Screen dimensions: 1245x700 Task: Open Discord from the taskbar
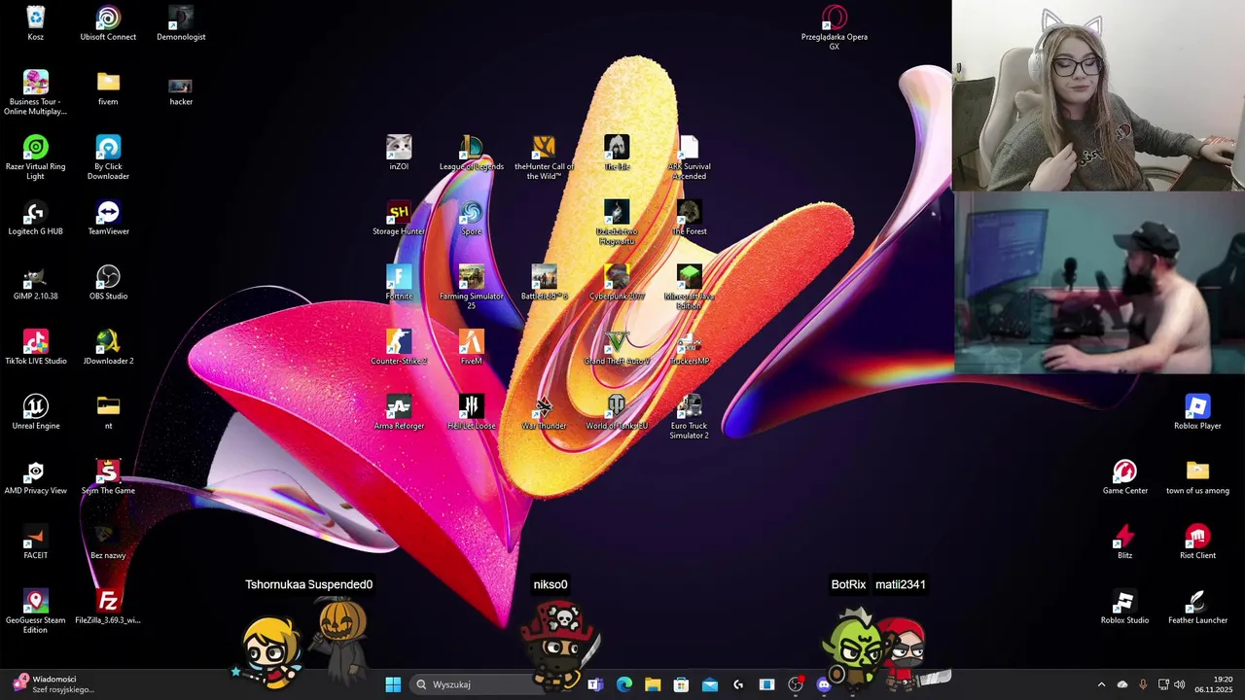[824, 684]
